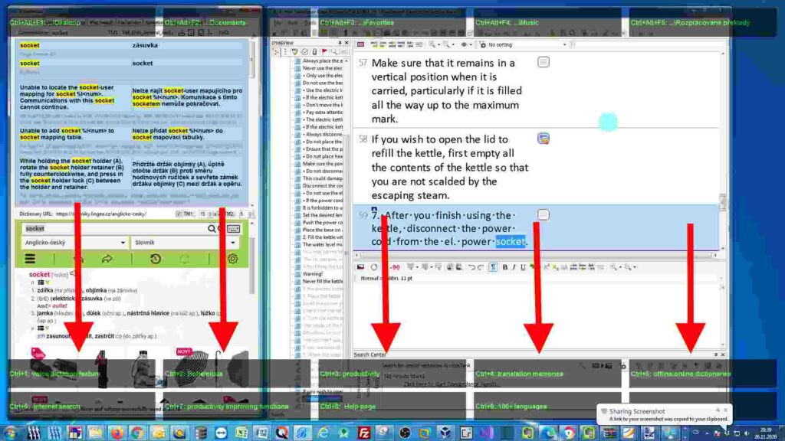The width and height of the screenshot is (785, 441).
Task: Click the check-circle icon in crossView toolbar
Action: tap(305, 52)
